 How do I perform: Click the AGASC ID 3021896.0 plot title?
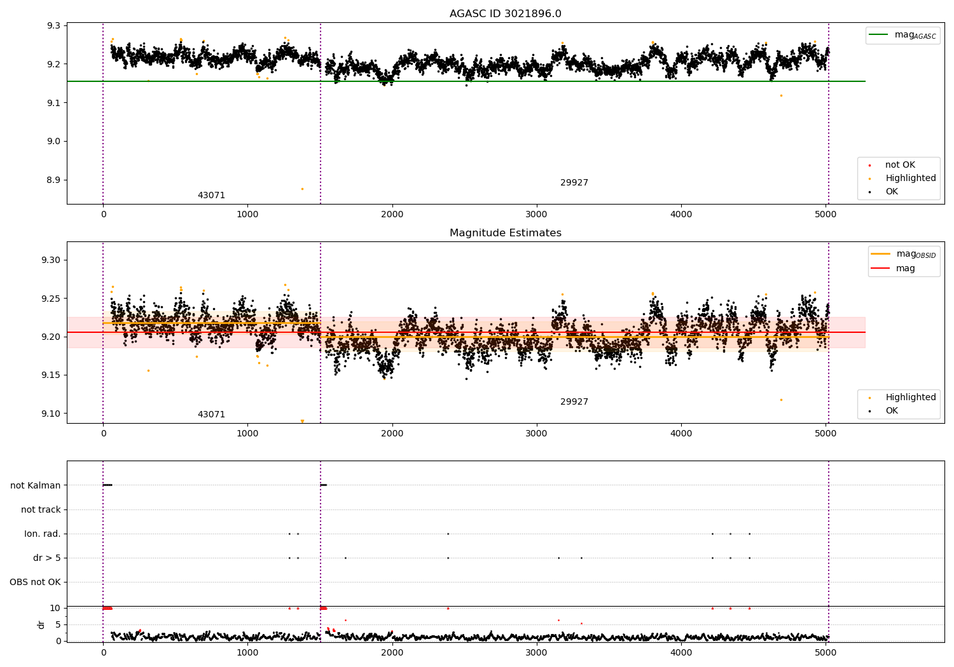(x=505, y=14)
